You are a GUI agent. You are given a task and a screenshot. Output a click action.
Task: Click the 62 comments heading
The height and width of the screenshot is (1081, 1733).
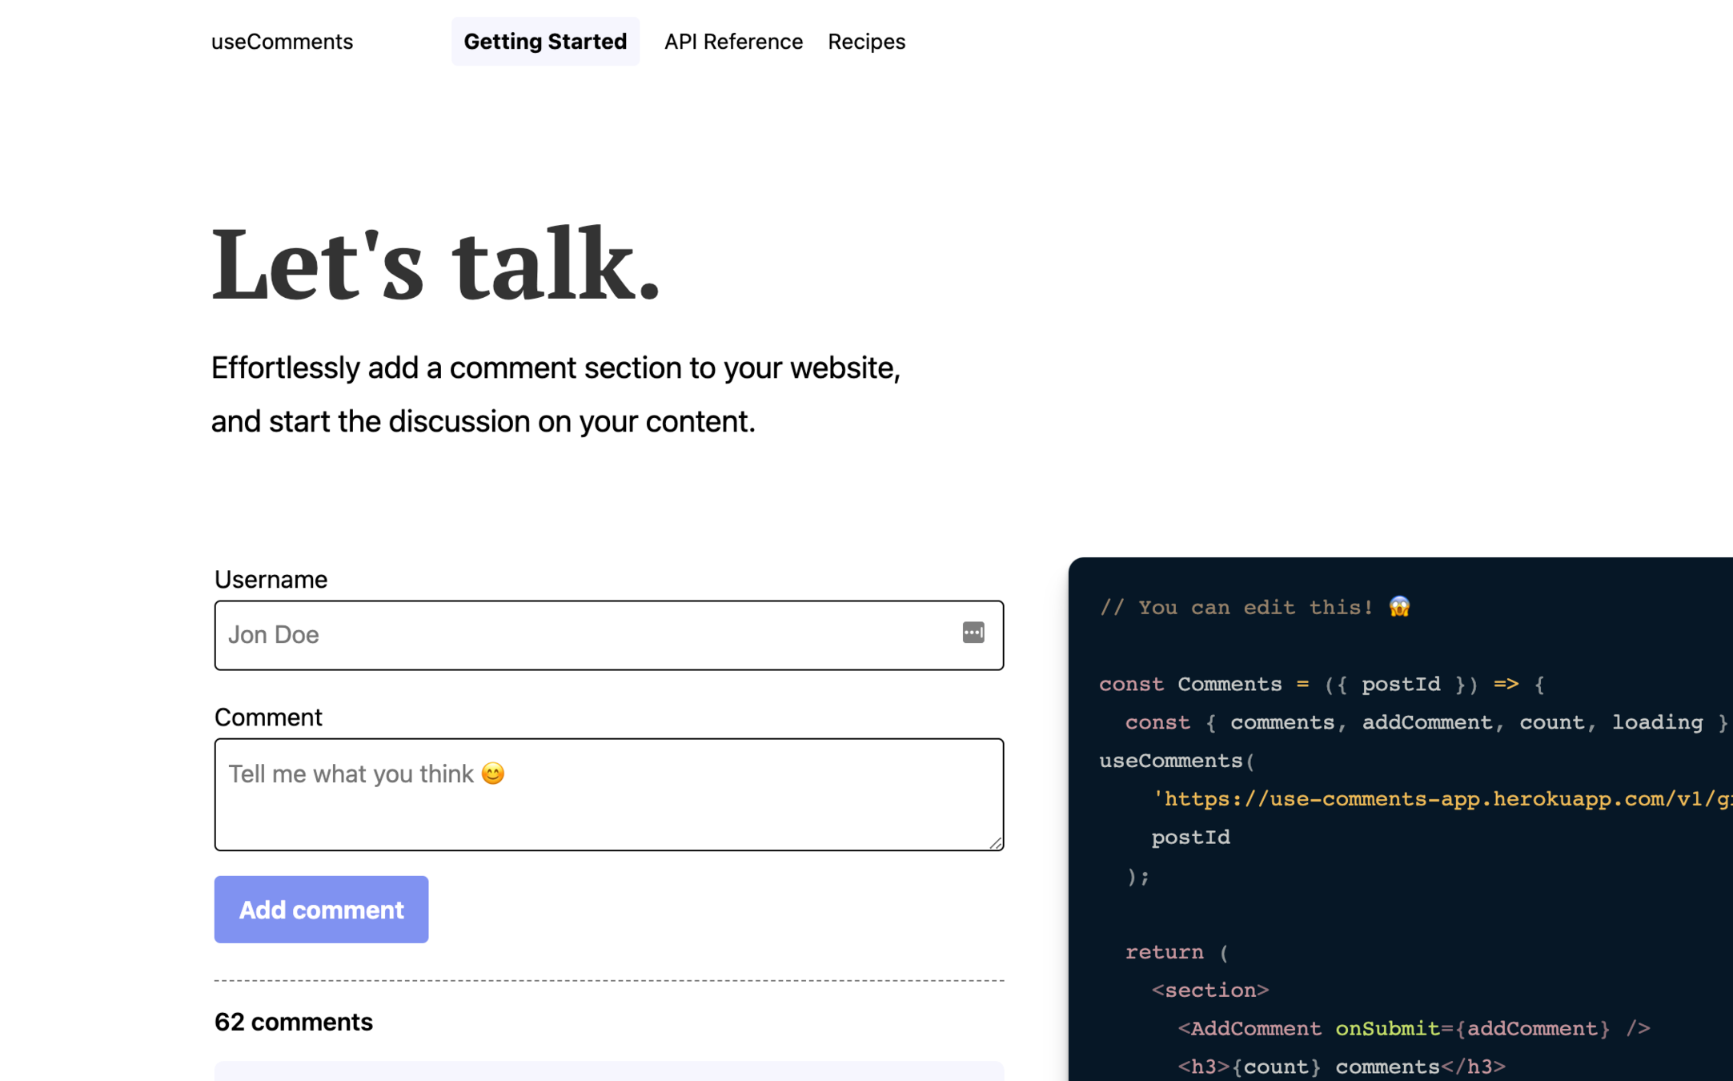[x=294, y=1022]
